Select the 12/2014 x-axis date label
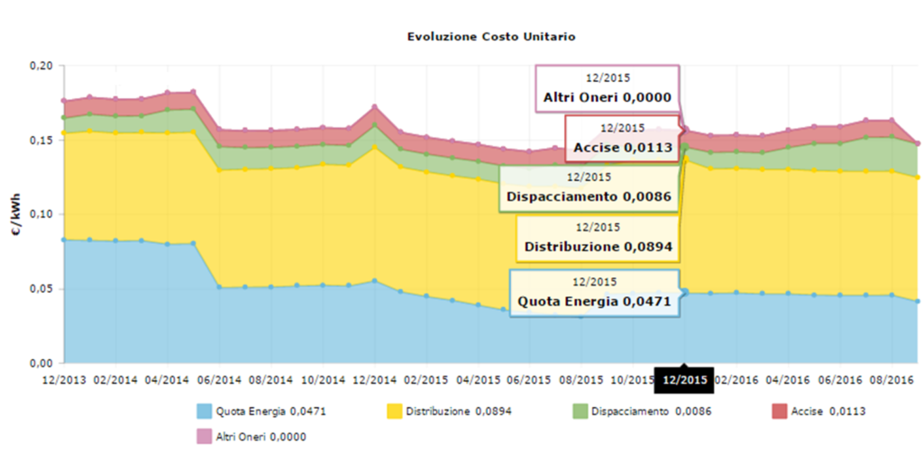The image size is (923, 461). tap(373, 380)
